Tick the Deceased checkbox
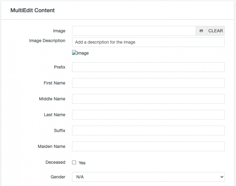 [74, 162]
